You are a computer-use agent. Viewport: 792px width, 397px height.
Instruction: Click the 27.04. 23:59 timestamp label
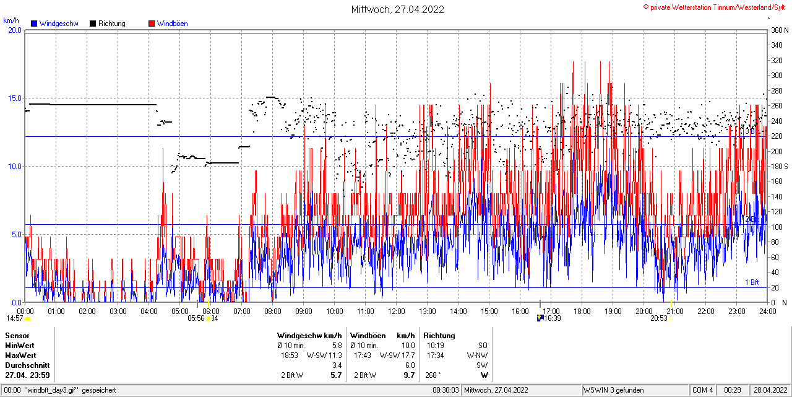click(x=27, y=375)
